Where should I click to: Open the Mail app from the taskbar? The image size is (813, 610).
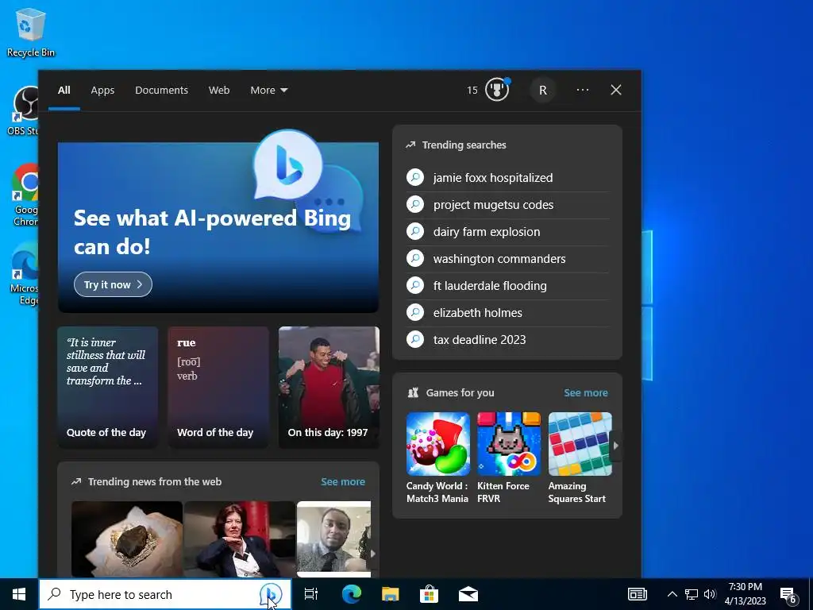pos(468,594)
